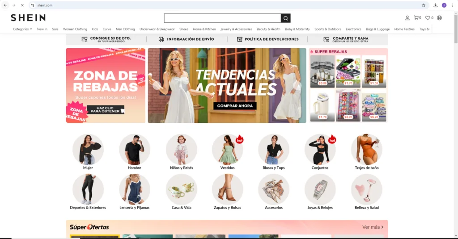
Task: Open Baby & Maternity menu item
Action: pos(297,29)
